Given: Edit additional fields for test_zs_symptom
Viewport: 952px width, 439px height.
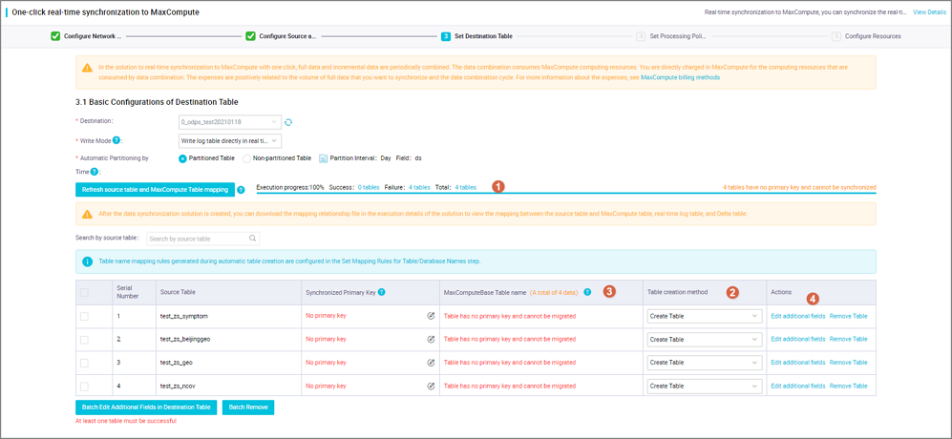Looking at the screenshot, I should coord(797,316).
